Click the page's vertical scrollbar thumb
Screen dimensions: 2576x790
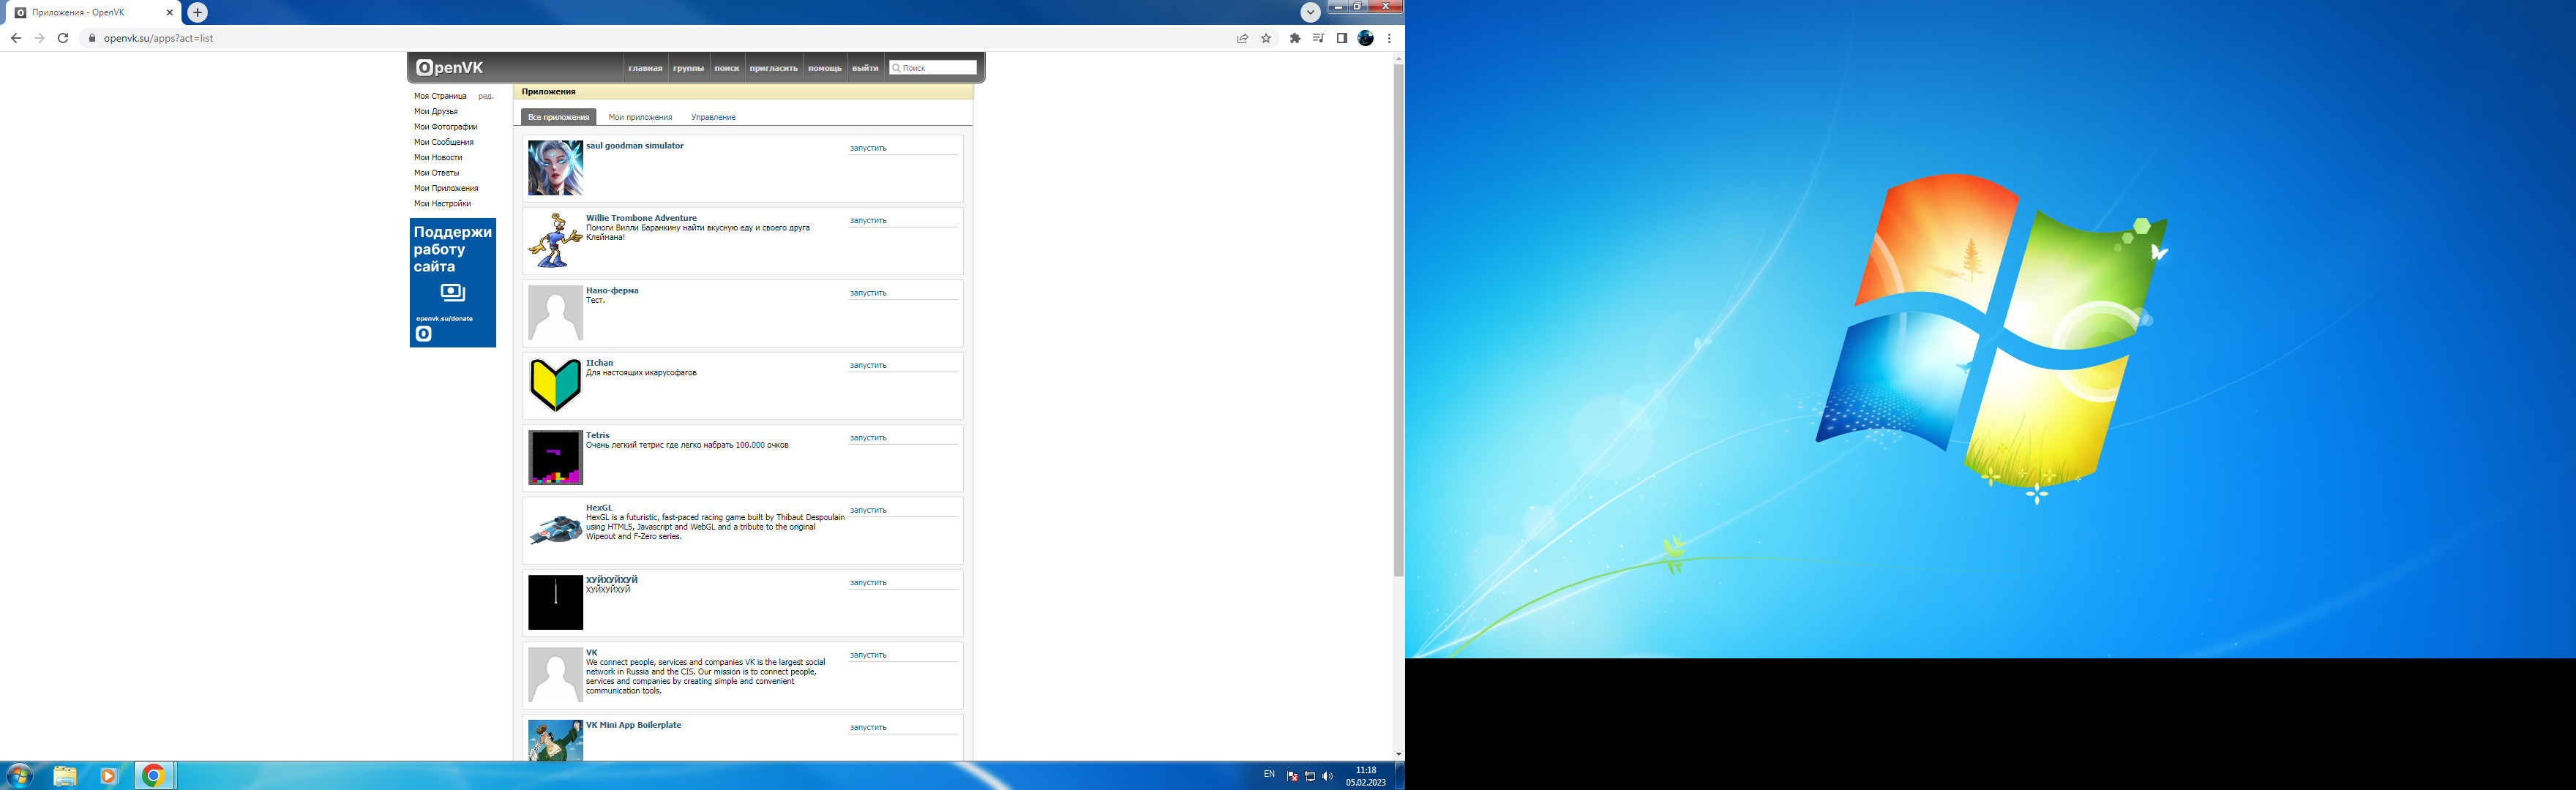[1398, 320]
